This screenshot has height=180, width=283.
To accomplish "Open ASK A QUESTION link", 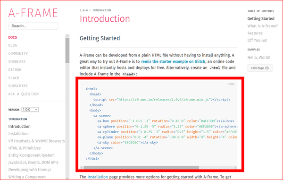I will click(x=24, y=94).
